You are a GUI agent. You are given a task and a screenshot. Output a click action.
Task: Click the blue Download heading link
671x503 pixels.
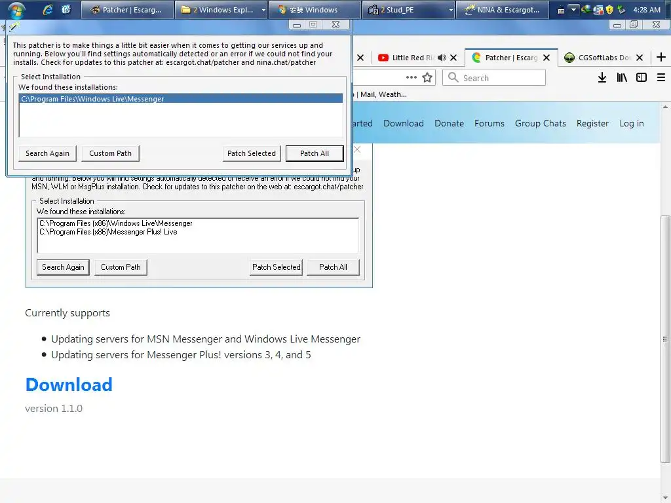click(69, 384)
